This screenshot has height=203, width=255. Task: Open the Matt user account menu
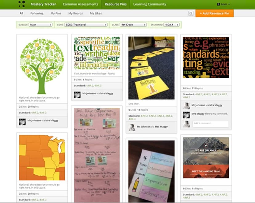223,4
